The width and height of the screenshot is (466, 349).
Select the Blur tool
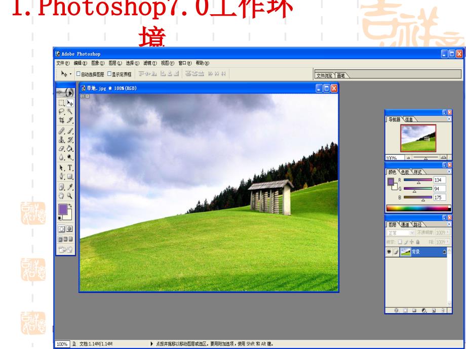coord(61,157)
